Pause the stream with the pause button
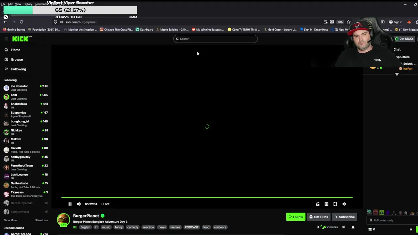This screenshot has width=418, height=235. click(70, 204)
